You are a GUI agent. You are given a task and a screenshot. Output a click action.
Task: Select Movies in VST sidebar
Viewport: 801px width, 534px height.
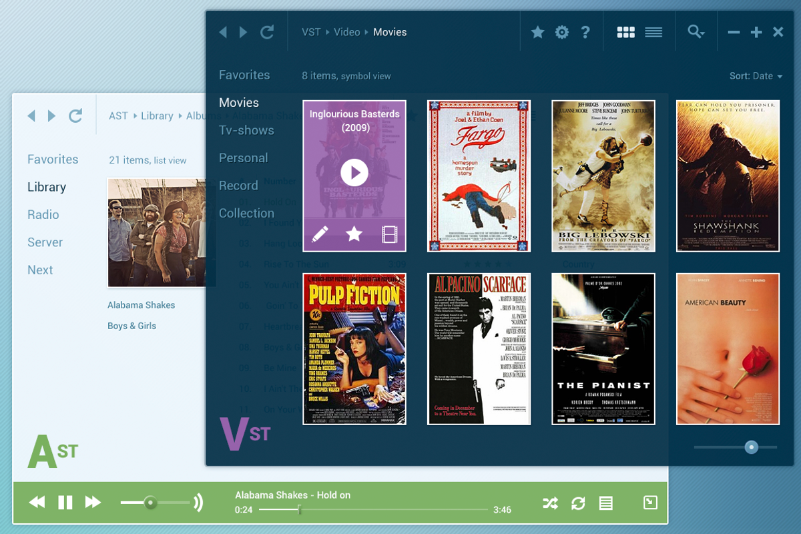pos(239,102)
